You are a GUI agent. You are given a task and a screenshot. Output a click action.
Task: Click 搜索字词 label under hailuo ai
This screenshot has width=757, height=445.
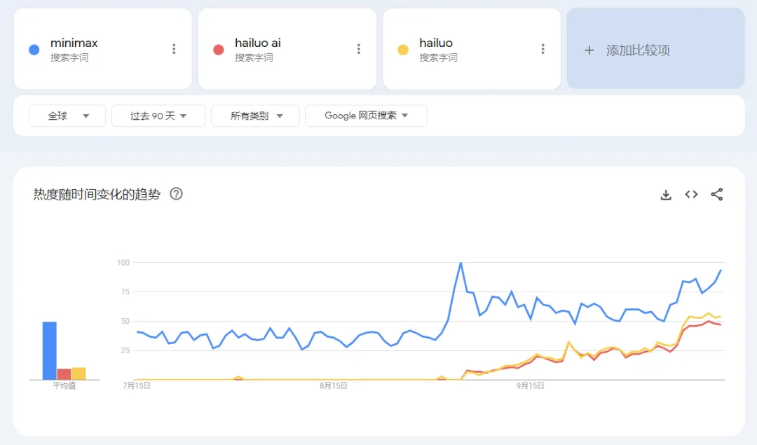pos(254,58)
